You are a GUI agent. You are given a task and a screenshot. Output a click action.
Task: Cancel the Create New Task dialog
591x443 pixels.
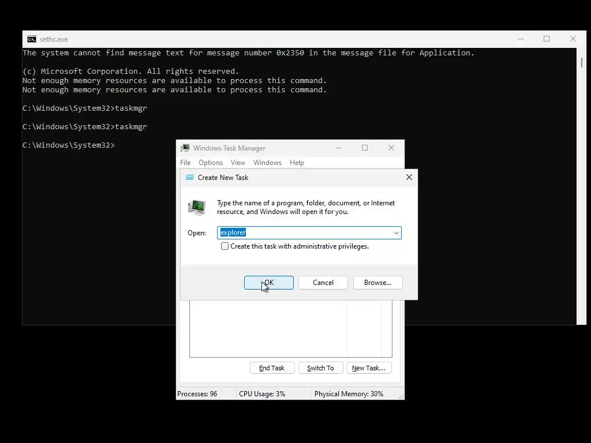click(323, 283)
